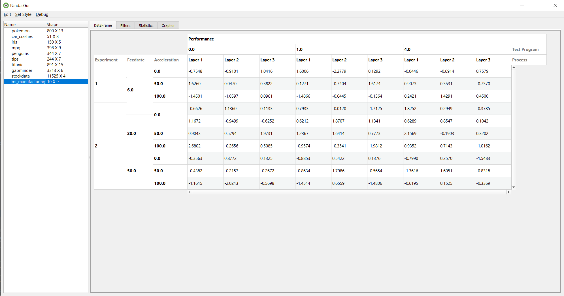Image resolution: width=564 pixels, height=296 pixels.
Task: Click cell with value 0.7579
Action: [493, 71]
